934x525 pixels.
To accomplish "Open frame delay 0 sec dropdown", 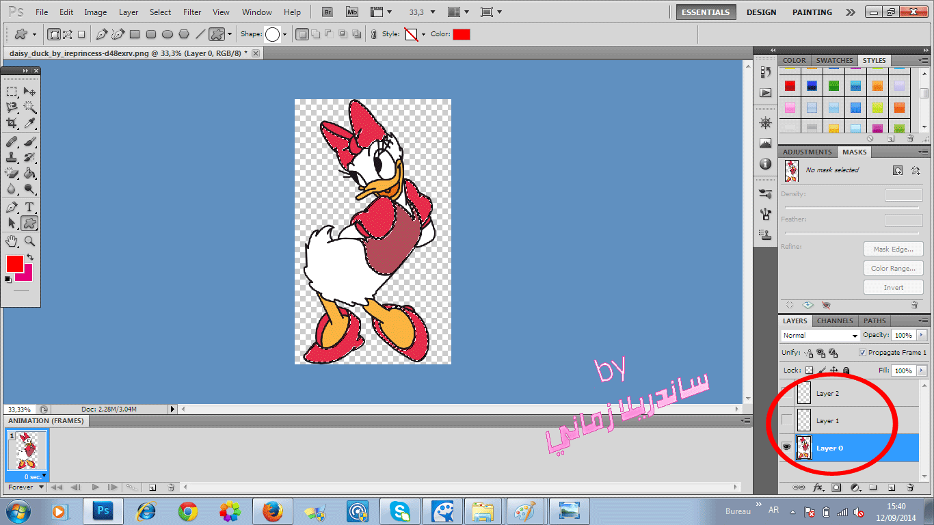I will point(36,476).
